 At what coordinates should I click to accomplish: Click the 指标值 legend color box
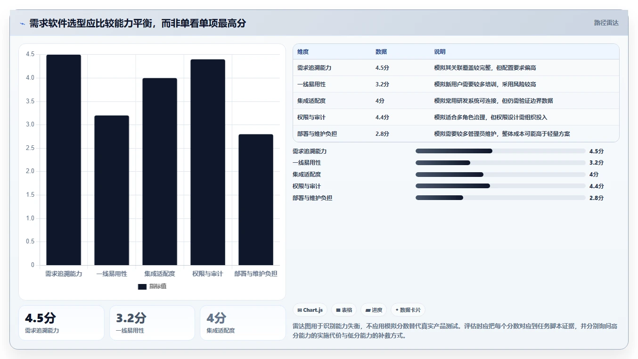click(142, 286)
